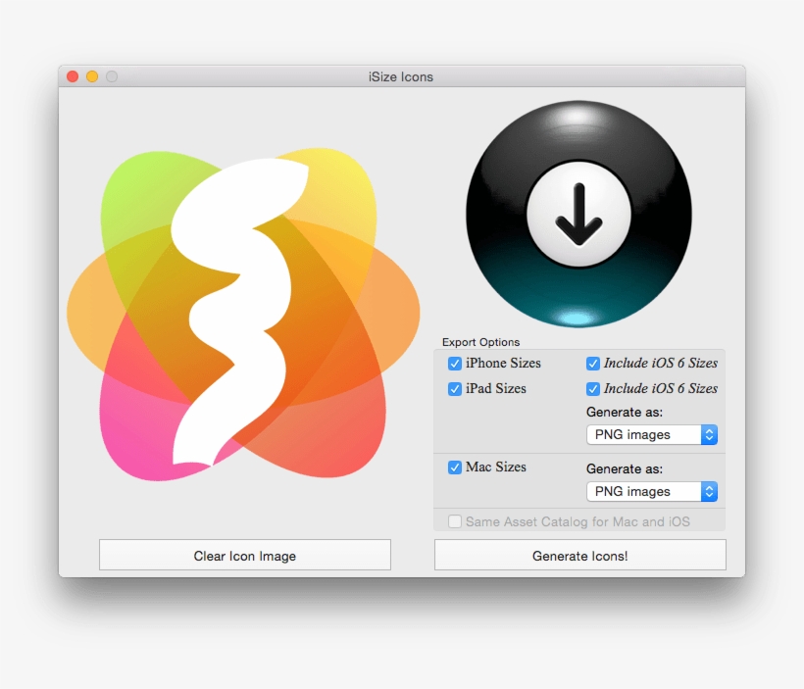Disable the iPhone Sizes checkbox
The width and height of the screenshot is (804, 689).
[x=455, y=363]
